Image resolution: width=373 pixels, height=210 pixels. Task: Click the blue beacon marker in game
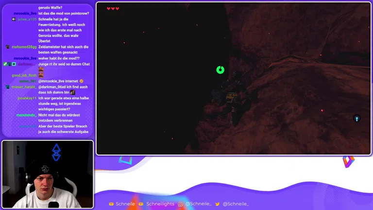click(356, 119)
